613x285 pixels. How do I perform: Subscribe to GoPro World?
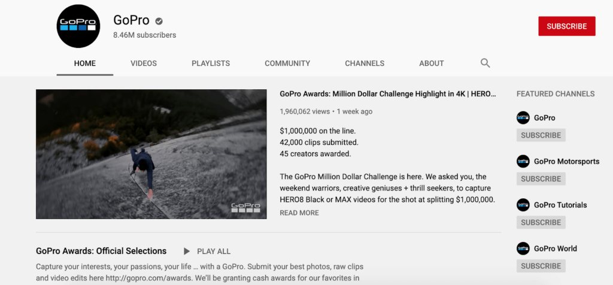click(541, 266)
